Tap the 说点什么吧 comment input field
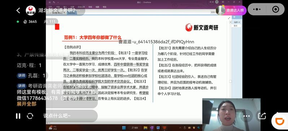 [x=70, y=116]
